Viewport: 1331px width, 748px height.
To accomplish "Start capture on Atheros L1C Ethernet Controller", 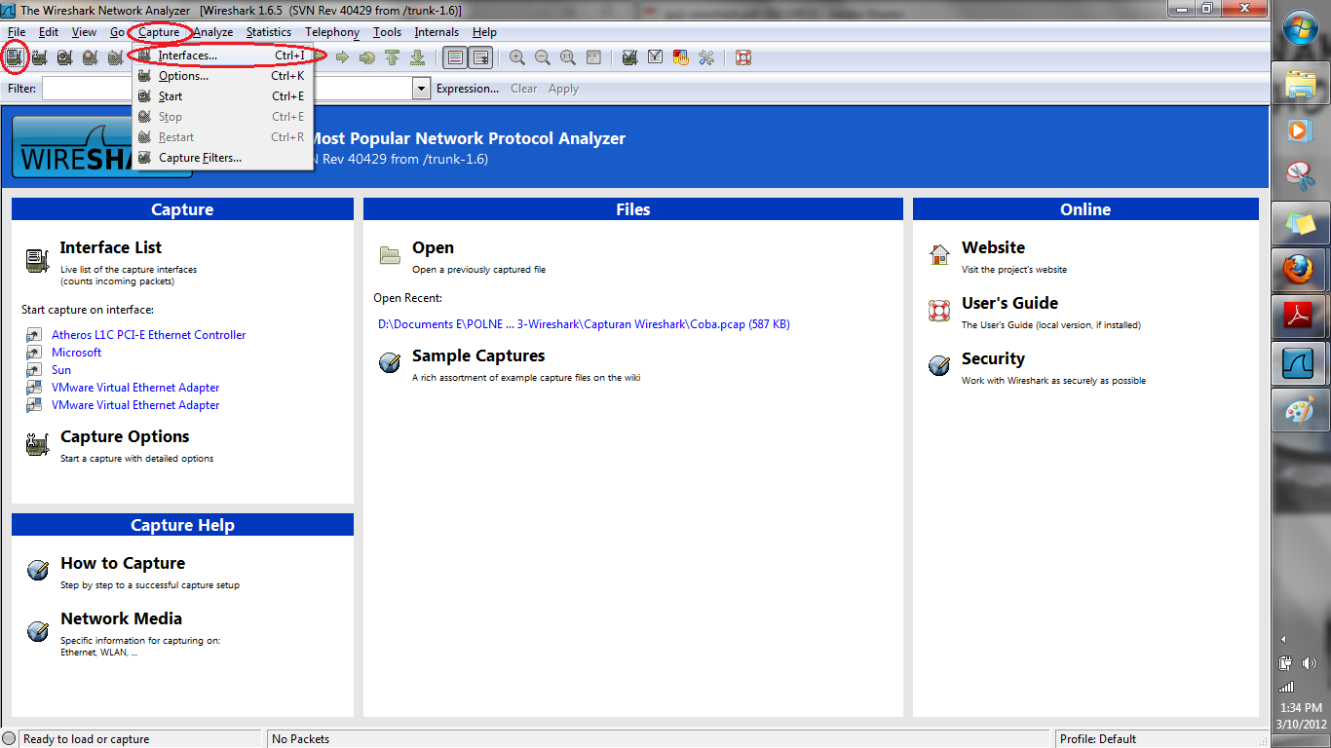I will point(148,334).
